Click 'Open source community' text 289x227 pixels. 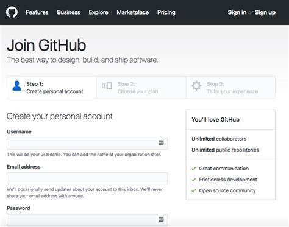pyautogui.click(x=227, y=190)
